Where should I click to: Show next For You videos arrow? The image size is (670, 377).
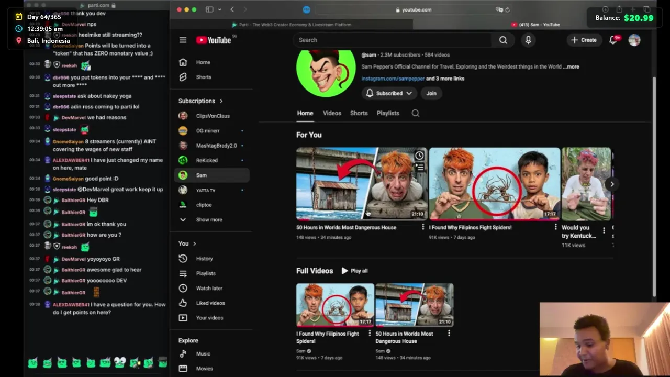tap(612, 184)
